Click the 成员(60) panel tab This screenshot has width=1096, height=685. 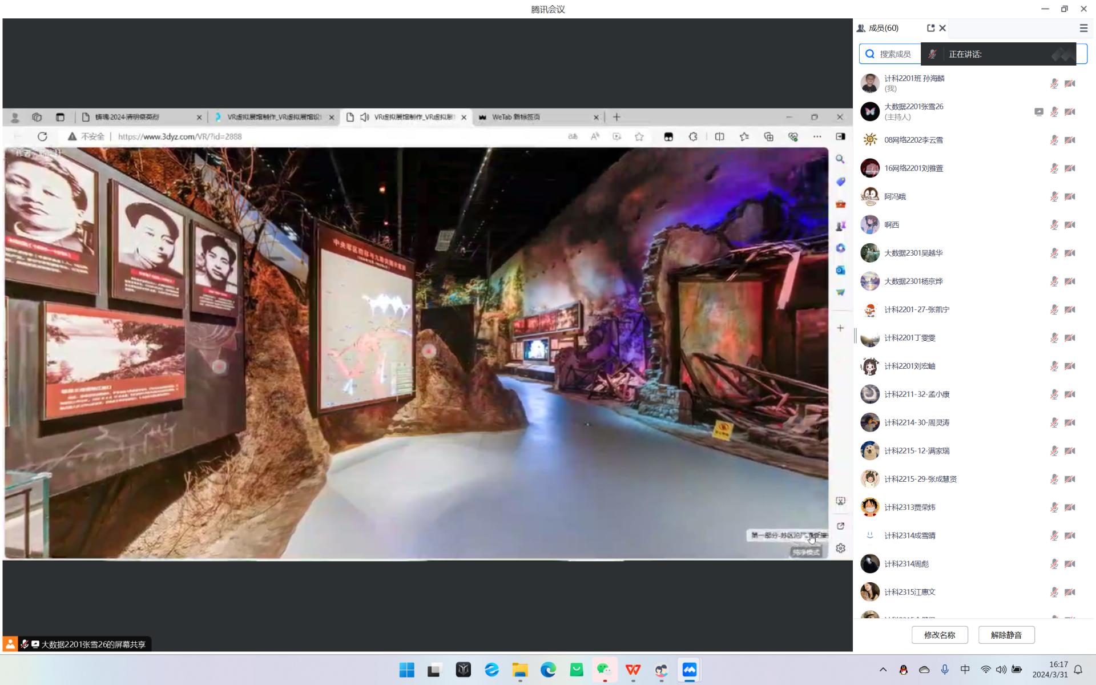pos(883,28)
